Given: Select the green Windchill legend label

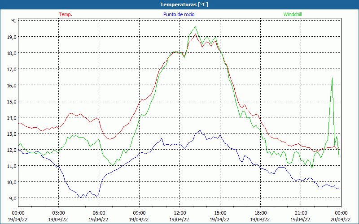Looking at the screenshot, I should pyautogui.click(x=293, y=14).
